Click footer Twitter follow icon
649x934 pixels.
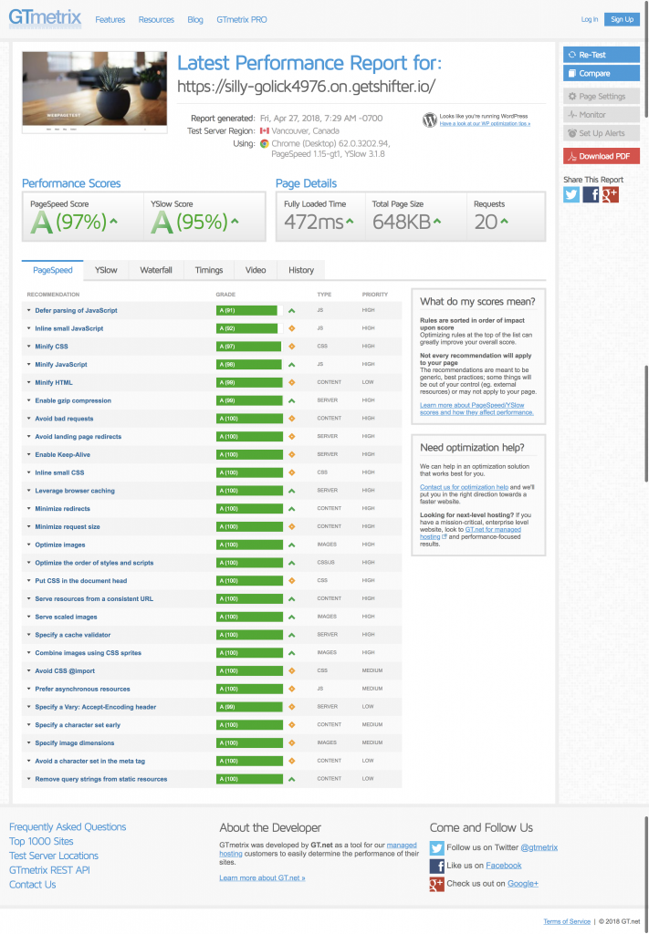pyautogui.click(x=437, y=847)
